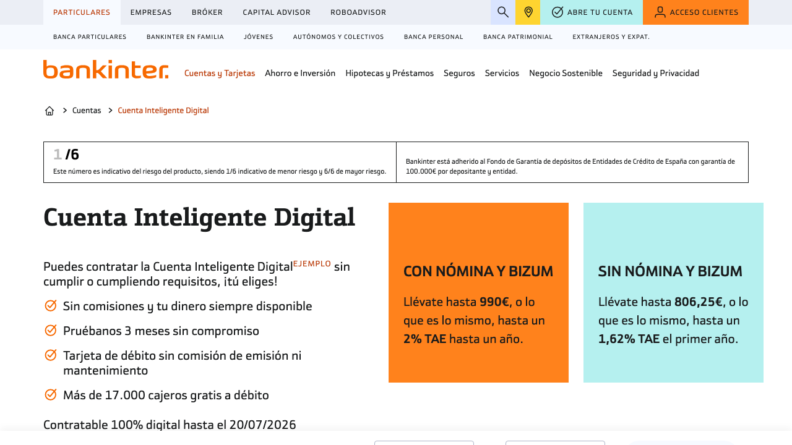Go to Banca Personal
792x445 pixels.
(x=434, y=37)
